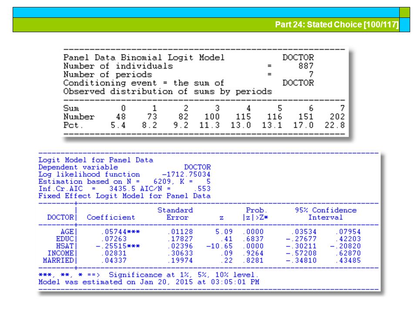
Task: Click the HSAT coefficient -.25515***
Action: coord(118,246)
